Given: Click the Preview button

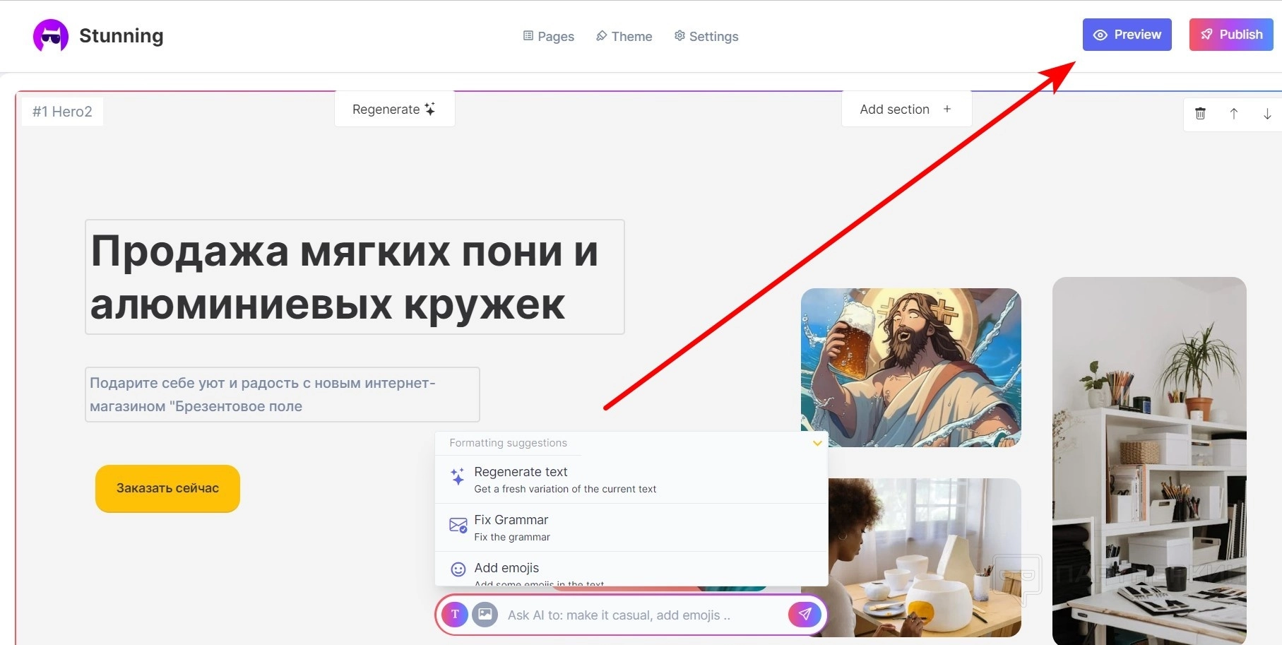Looking at the screenshot, I should pos(1127,35).
